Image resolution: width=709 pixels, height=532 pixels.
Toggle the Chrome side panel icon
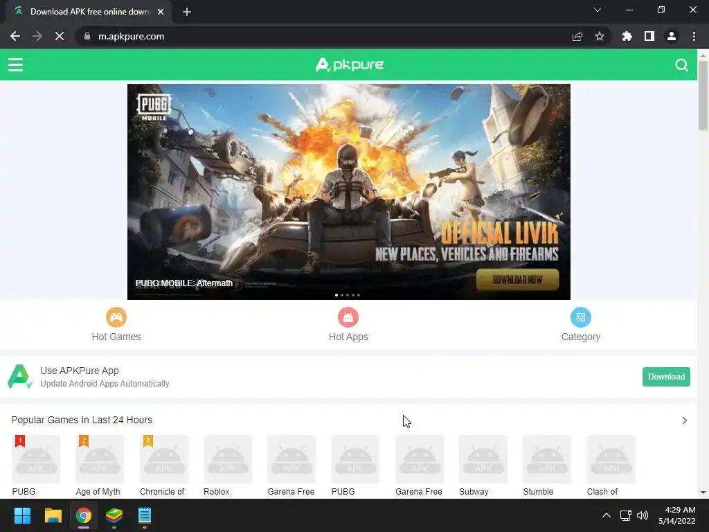pyautogui.click(x=649, y=36)
